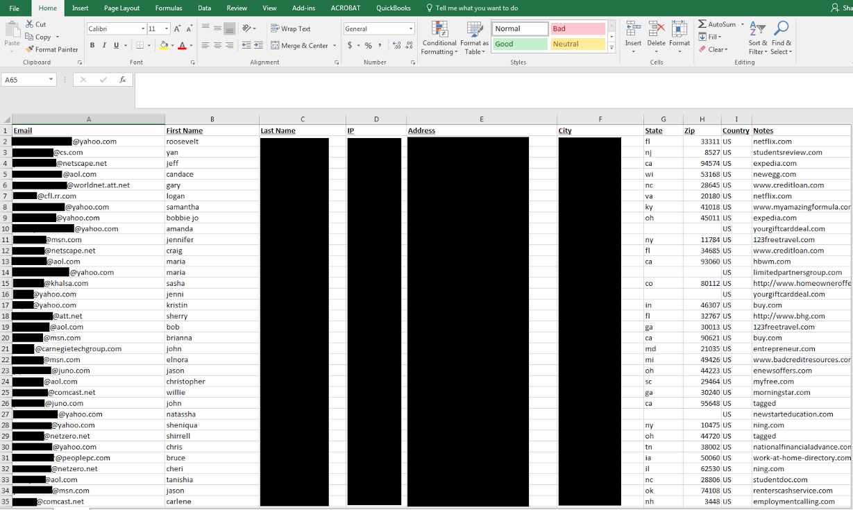This screenshot has width=853, height=510.
Task: Expand the Calibri font name dropdown
Action: coord(142,28)
